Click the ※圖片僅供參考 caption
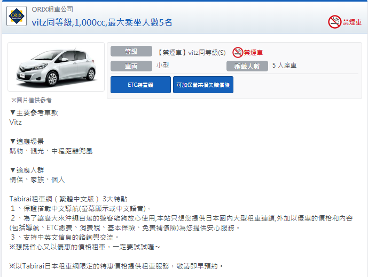368x277 pixels. click(32, 100)
